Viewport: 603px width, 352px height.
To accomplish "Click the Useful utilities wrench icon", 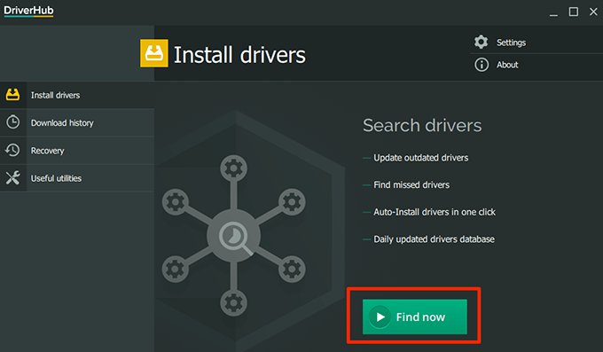I will click(x=12, y=177).
